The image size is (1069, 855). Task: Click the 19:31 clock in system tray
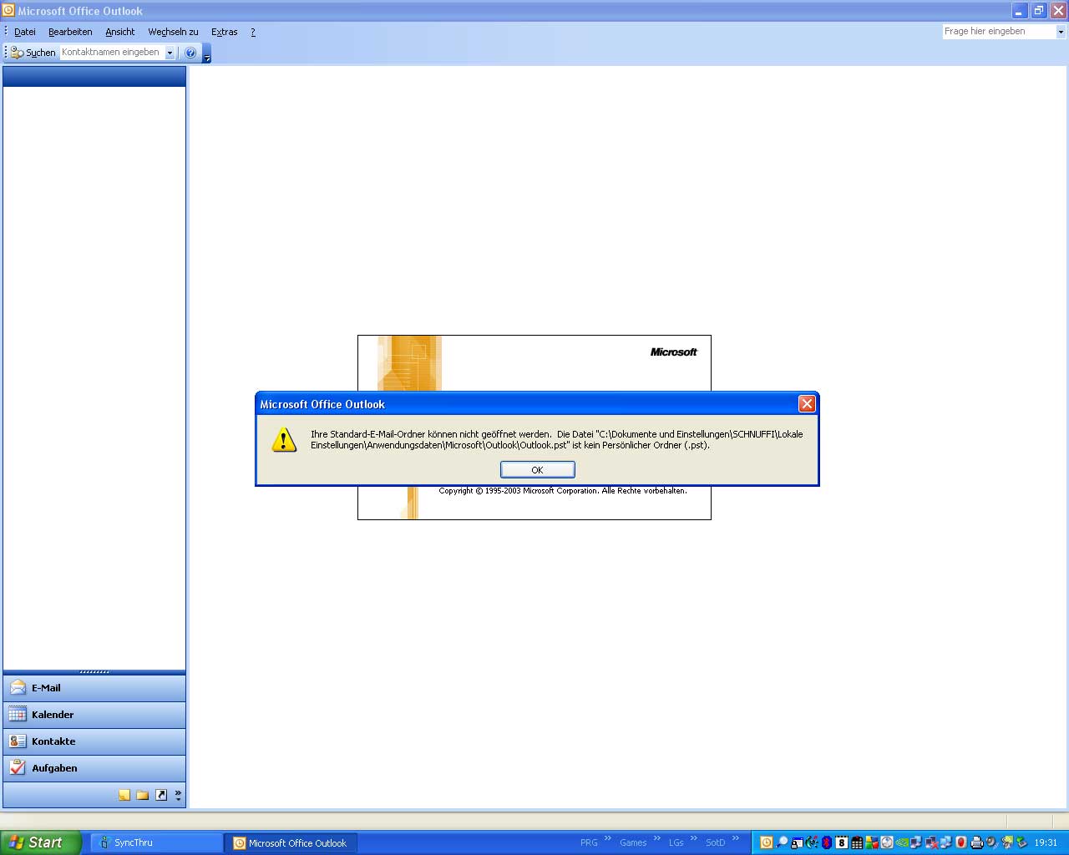(x=1046, y=842)
